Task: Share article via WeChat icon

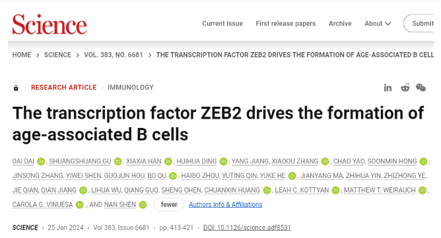Action: click(421, 88)
